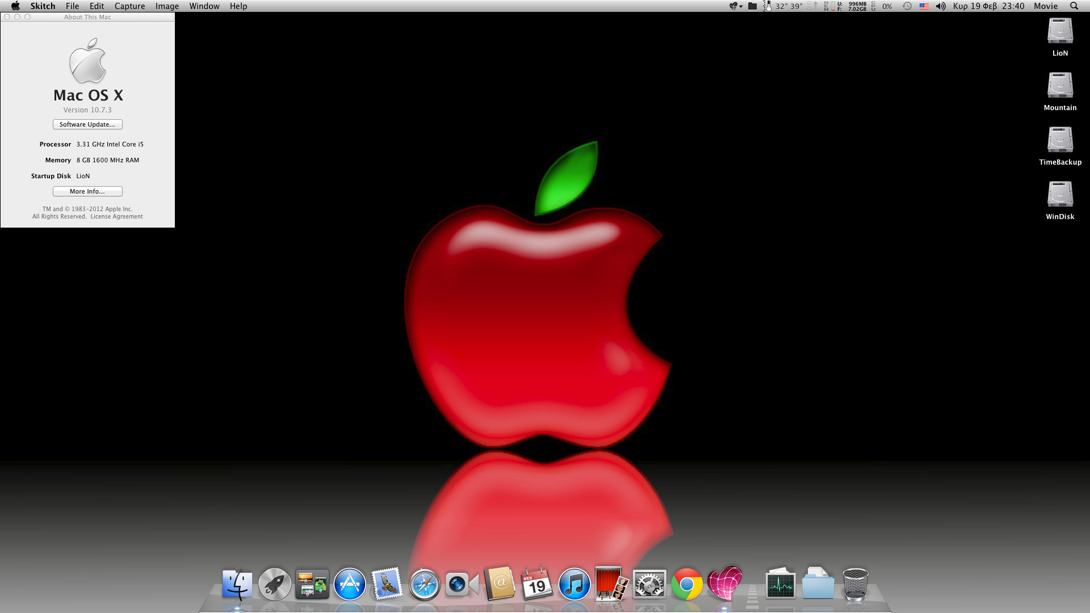This screenshot has height=613, width=1090.
Task: Launch Safari from the dock
Action: click(x=425, y=584)
